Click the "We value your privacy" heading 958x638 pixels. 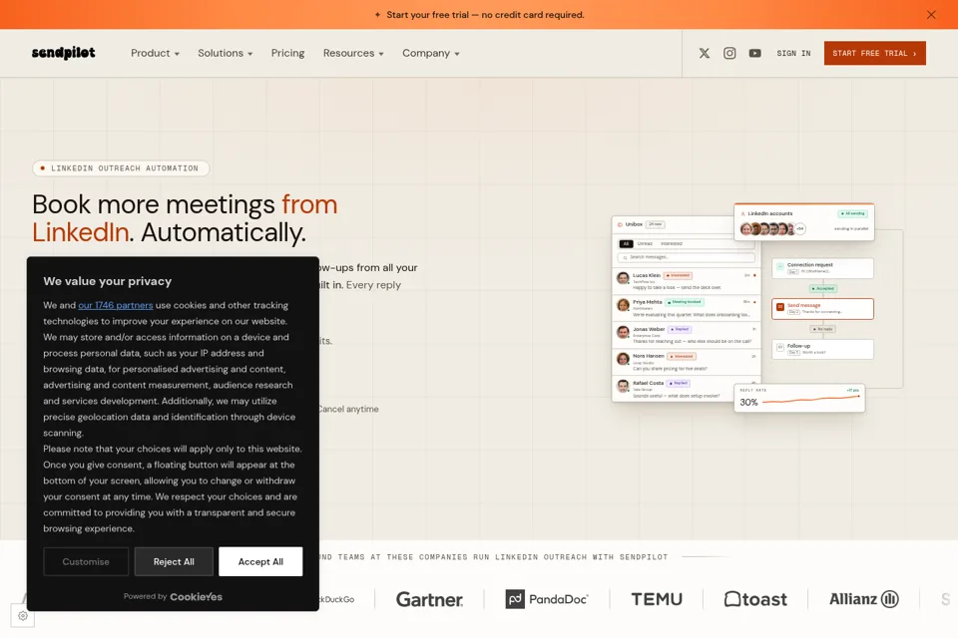108,281
